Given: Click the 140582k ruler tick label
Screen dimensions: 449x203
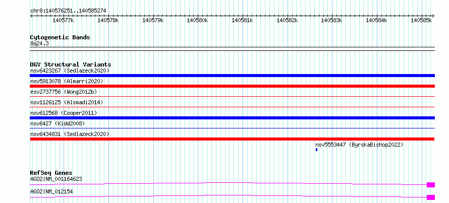Looking at the screenshot, I should point(287,21).
